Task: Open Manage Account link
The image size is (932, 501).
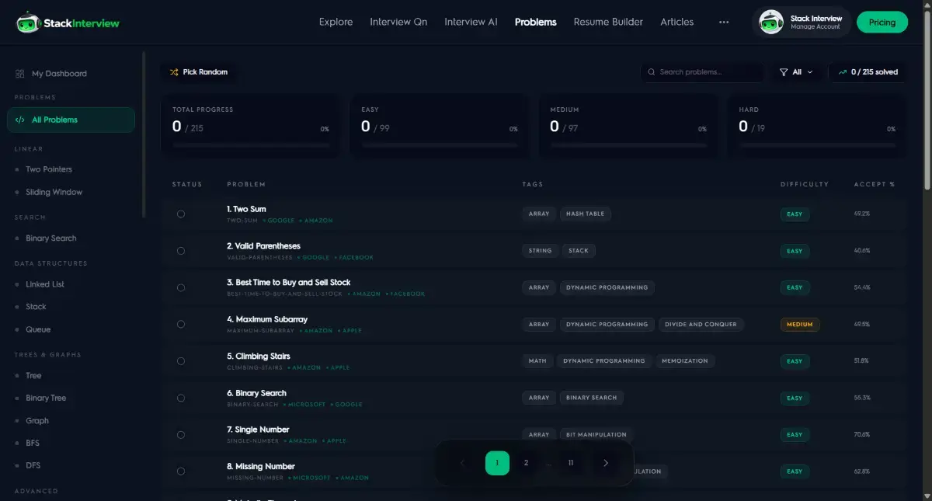Action: (x=815, y=27)
